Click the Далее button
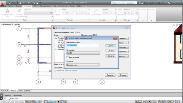This screenshot has width=183, height=103. [111, 46]
